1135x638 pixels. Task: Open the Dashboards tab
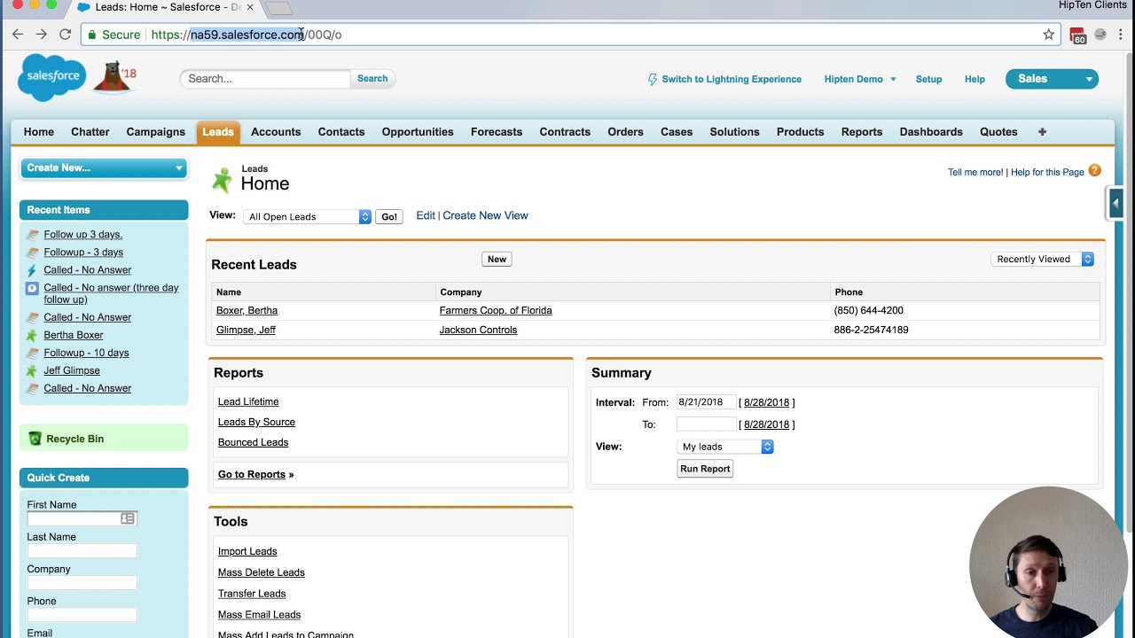(931, 132)
